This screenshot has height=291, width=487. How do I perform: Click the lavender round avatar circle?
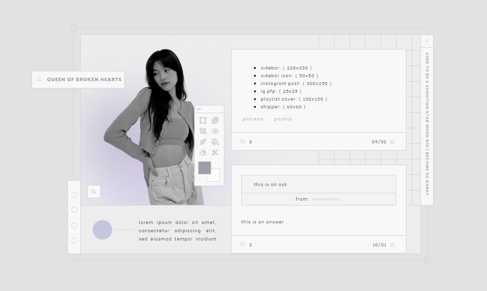click(x=102, y=230)
